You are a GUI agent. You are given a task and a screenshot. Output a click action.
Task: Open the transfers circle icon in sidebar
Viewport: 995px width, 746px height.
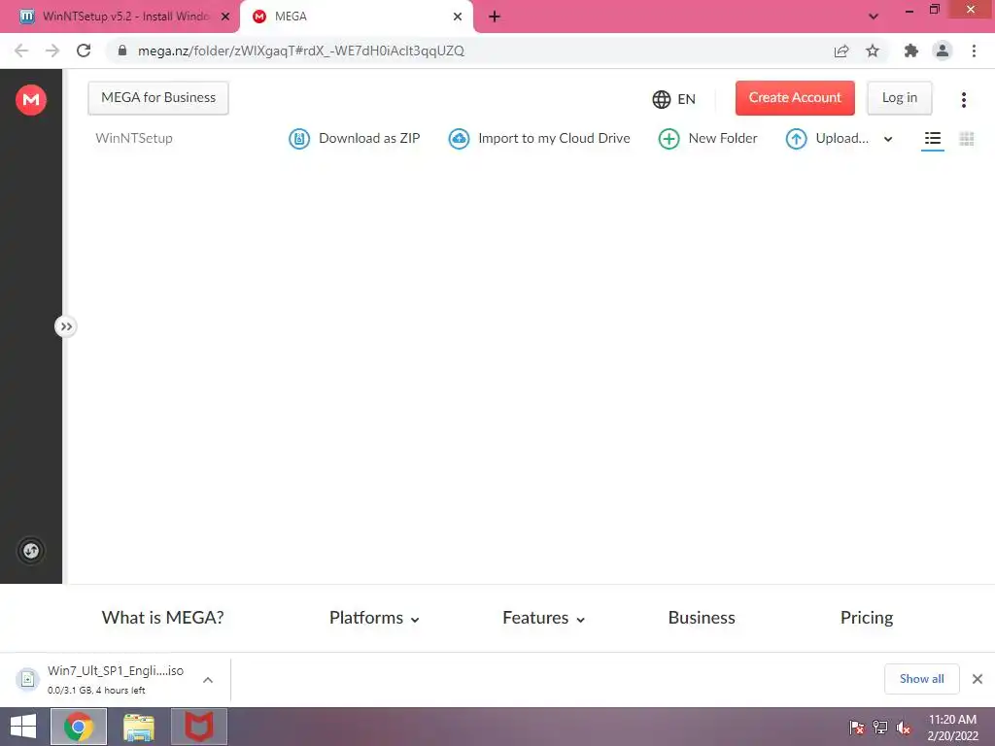coord(30,551)
